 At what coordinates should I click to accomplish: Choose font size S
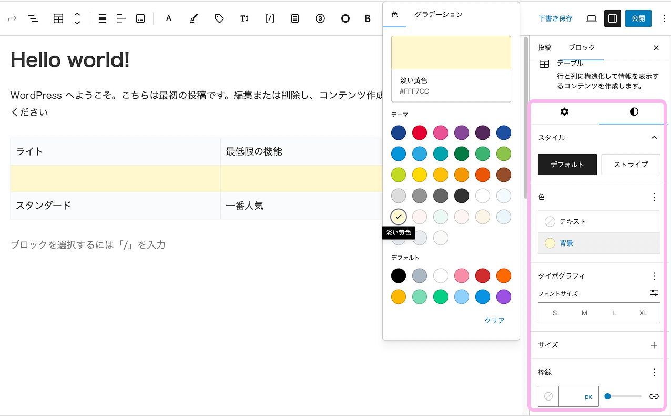pos(555,313)
